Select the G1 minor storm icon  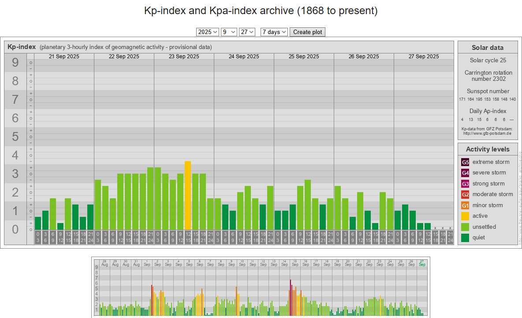(x=465, y=205)
